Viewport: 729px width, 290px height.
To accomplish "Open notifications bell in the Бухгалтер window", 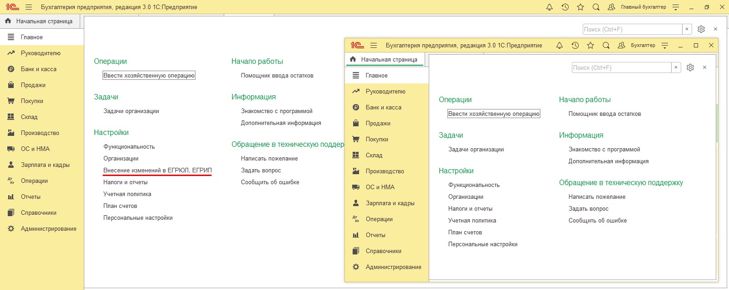I will pos(560,45).
